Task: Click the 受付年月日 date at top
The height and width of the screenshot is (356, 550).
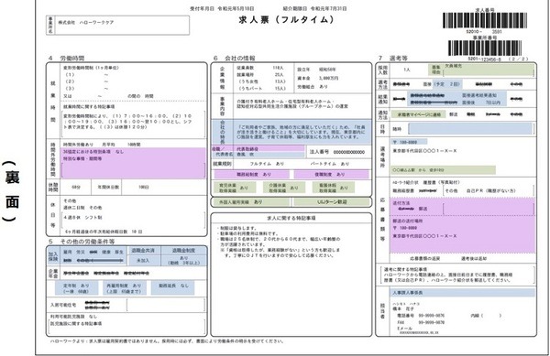Action: (x=222, y=8)
